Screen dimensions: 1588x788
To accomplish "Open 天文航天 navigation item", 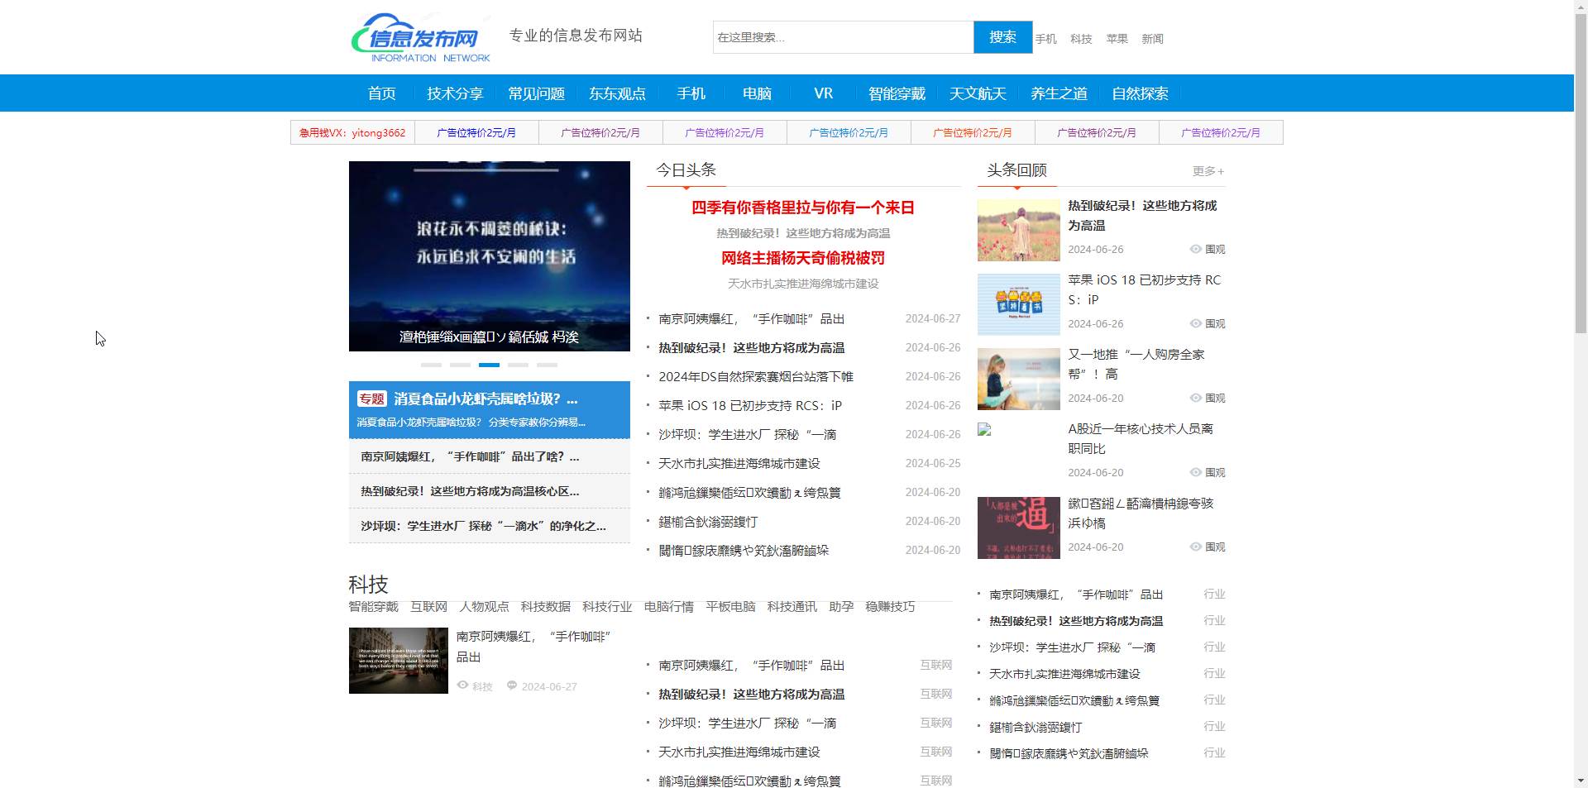I will pos(978,93).
